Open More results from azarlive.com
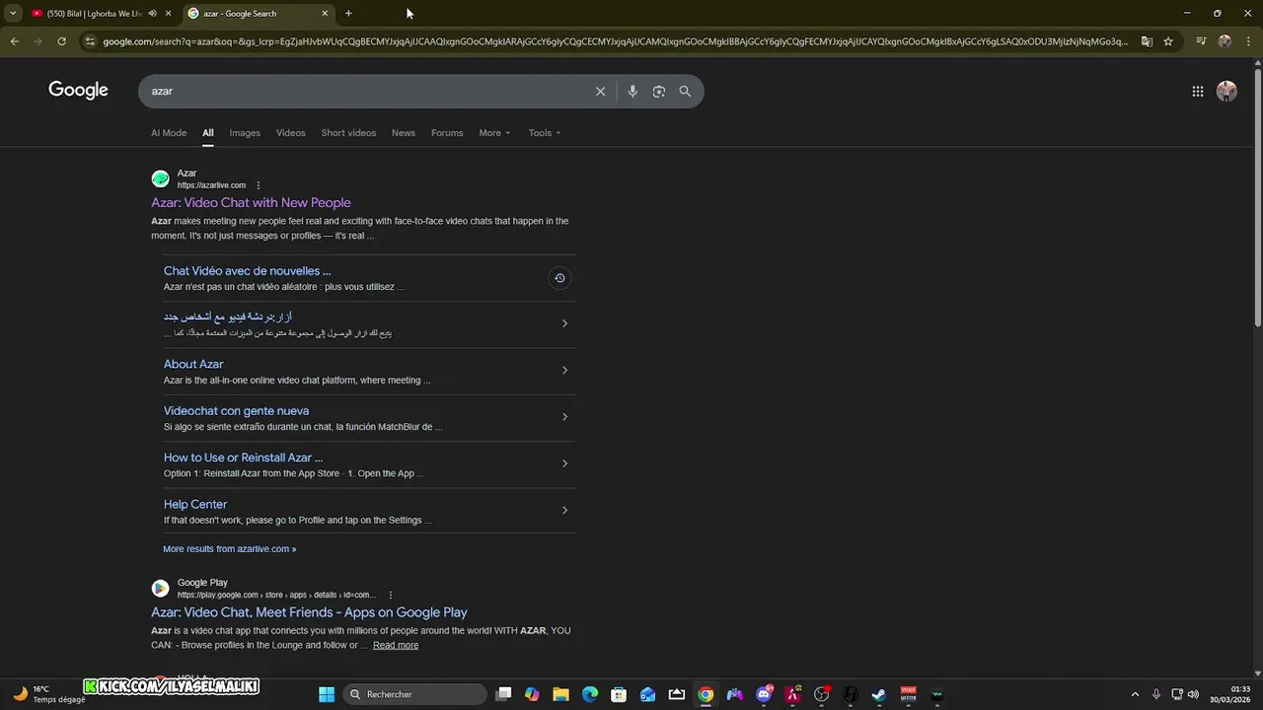Image resolution: width=1263 pixels, height=710 pixels. pos(229,549)
